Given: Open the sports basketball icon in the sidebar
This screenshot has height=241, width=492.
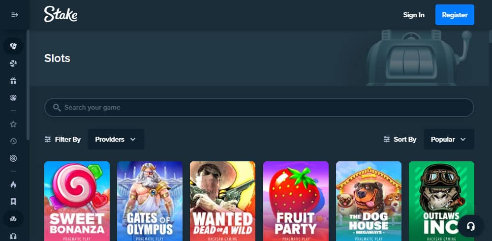Looking at the screenshot, I should pos(13,64).
